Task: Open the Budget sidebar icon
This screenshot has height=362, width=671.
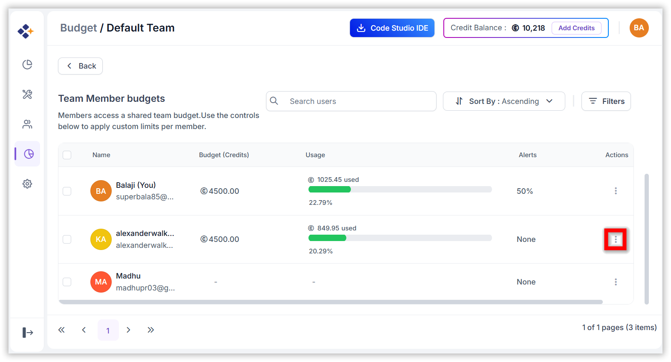Action: click(x=29, y=154)
